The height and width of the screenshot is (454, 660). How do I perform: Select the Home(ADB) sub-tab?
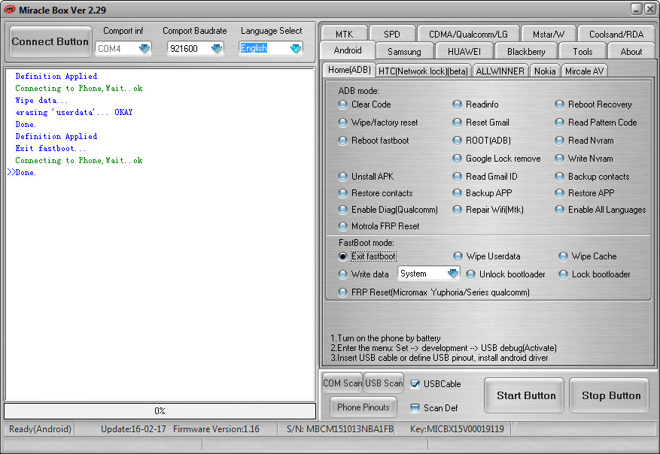pos(349,70)
